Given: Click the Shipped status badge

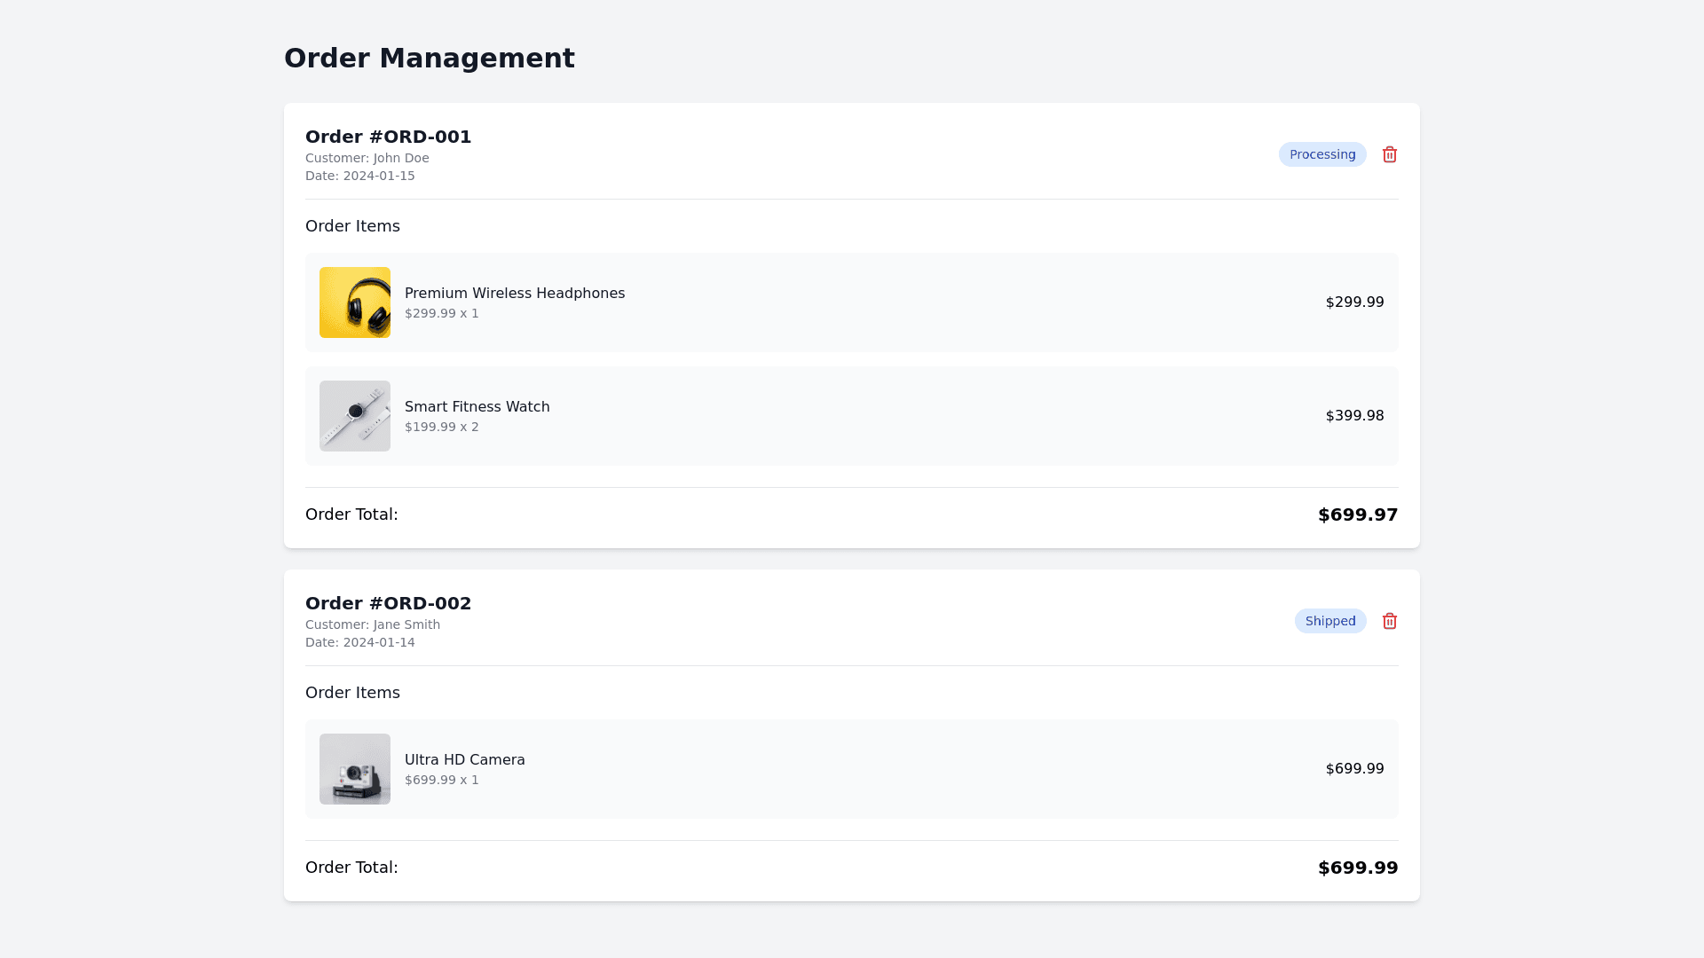Looking at the screenshot, I should tap(1329, 621).
